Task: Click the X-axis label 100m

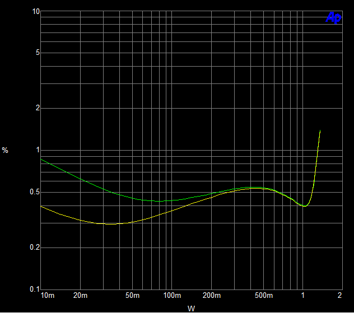Action: 172,296
